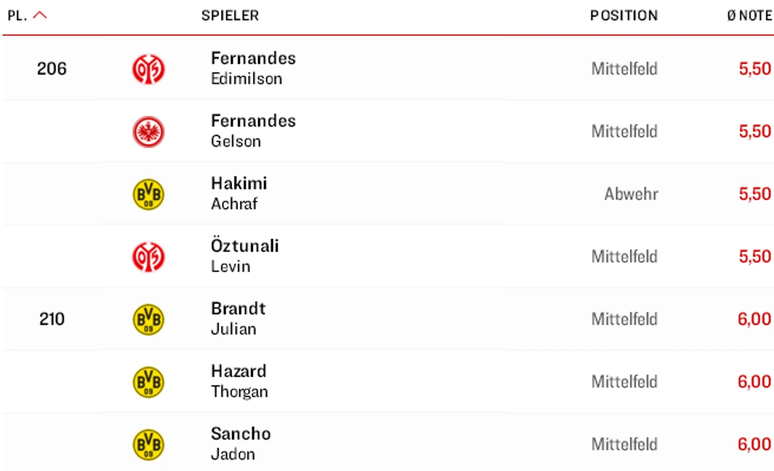Viewport: 774px width, 471px height.
Task: Open player profile for Sancho Jadon
Action: coord(241,443)
